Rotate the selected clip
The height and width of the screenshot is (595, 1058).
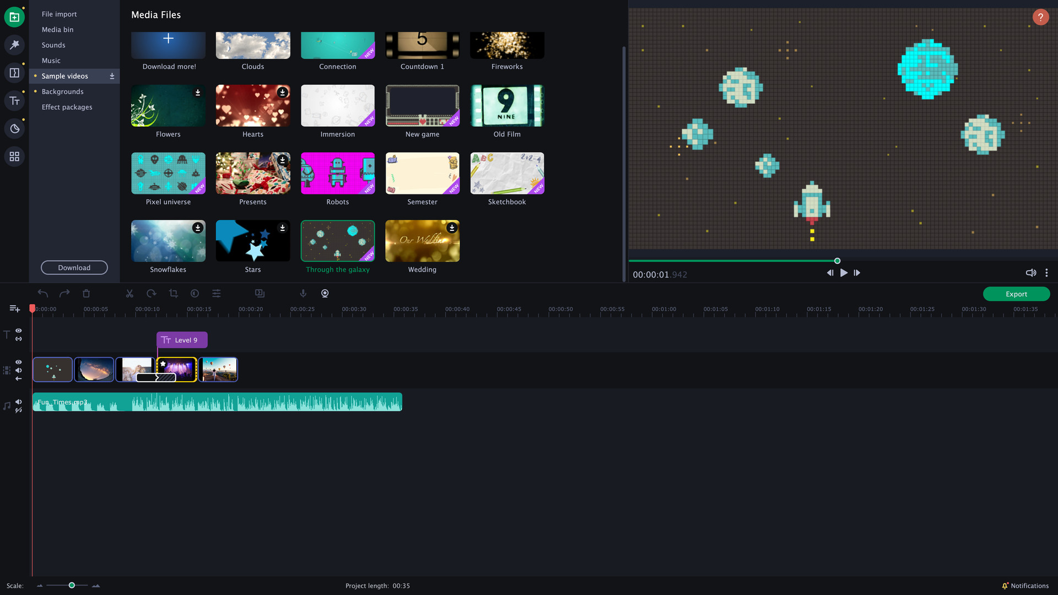[152, 293]
